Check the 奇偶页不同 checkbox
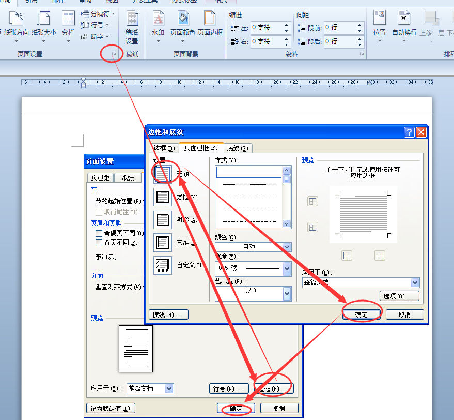454x420 pixels. [x=99, y=233]
